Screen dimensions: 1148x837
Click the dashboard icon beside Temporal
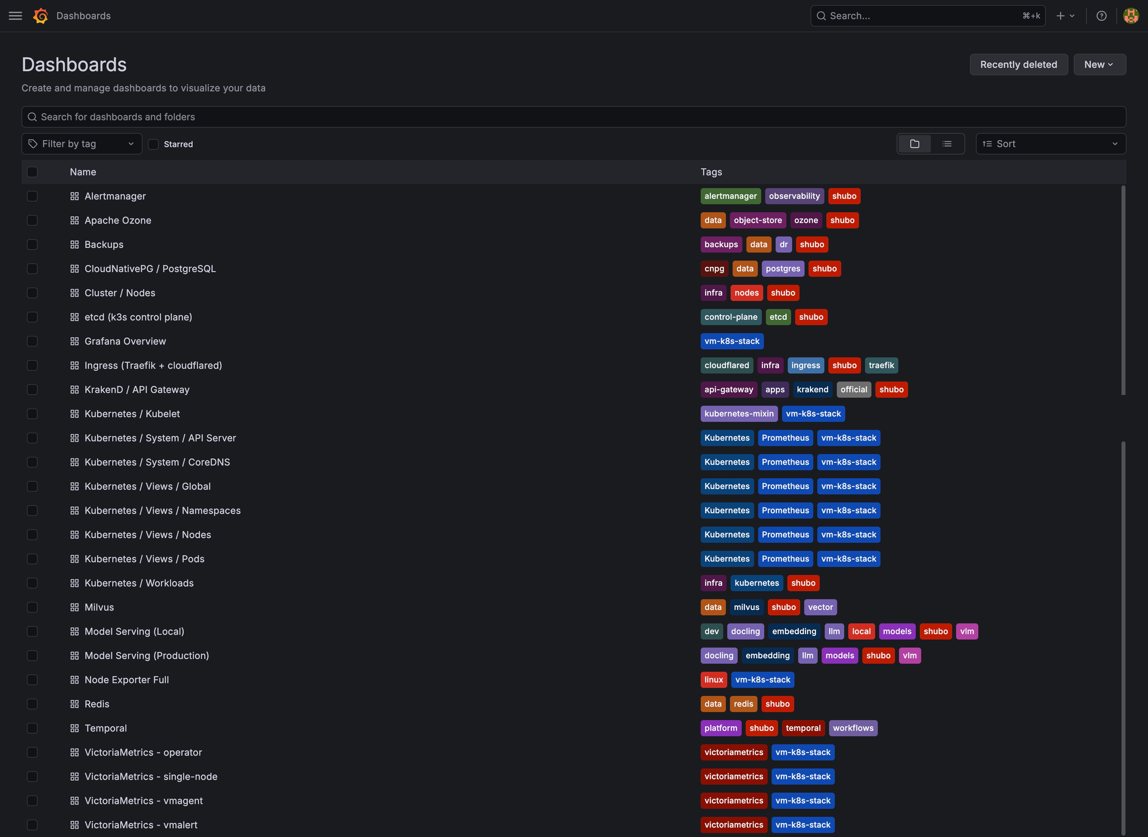pos(75,728)
